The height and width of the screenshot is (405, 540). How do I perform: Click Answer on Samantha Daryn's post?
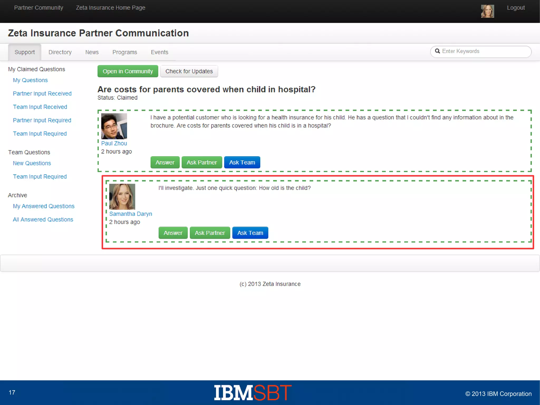pos(173,233)
